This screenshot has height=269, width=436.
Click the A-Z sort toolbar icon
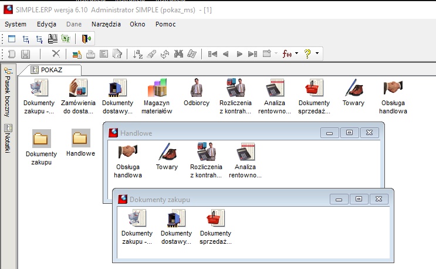(x=138, y=53)
